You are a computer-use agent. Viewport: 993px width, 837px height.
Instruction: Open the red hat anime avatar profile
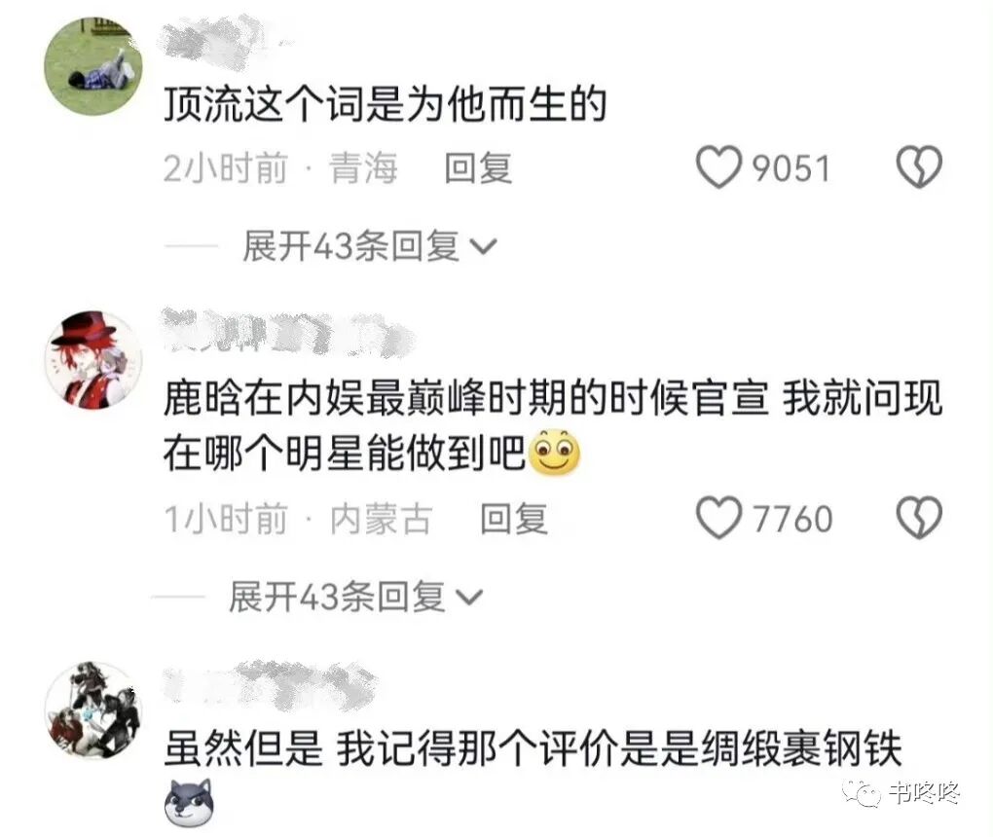[x=93, y=360]
